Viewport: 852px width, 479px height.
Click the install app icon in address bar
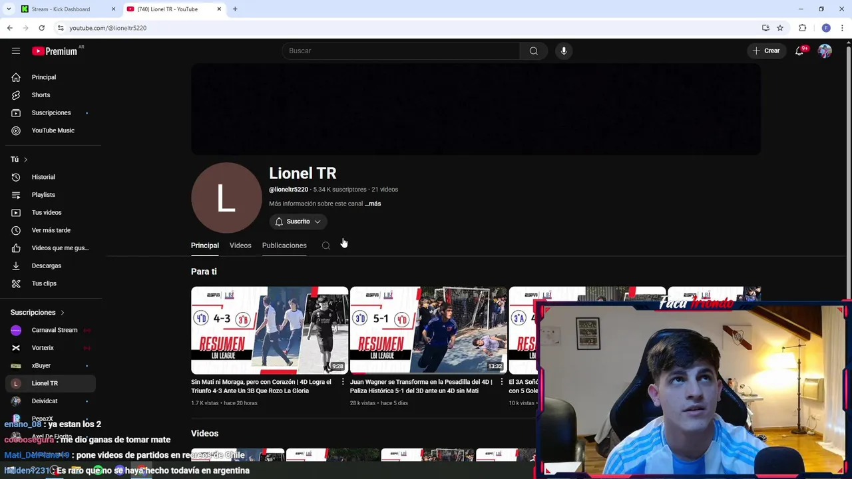pyautogui.click(x=765, y=28)
